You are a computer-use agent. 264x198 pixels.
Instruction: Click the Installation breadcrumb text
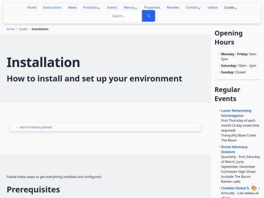(x=40, y=29)
